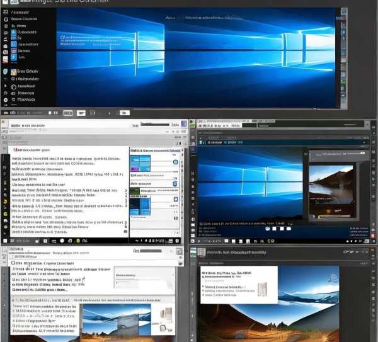378x342 pixels.
Task: Click the gray square icon at bottom-left window's top-right
Action: [179, 252]
